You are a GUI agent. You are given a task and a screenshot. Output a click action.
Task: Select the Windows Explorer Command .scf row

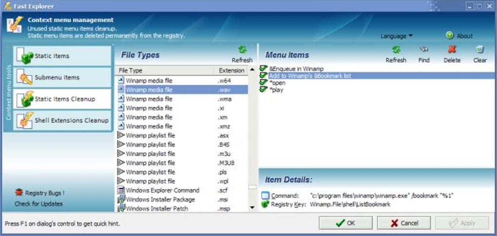pyautogui.click(x=182, y=190)
